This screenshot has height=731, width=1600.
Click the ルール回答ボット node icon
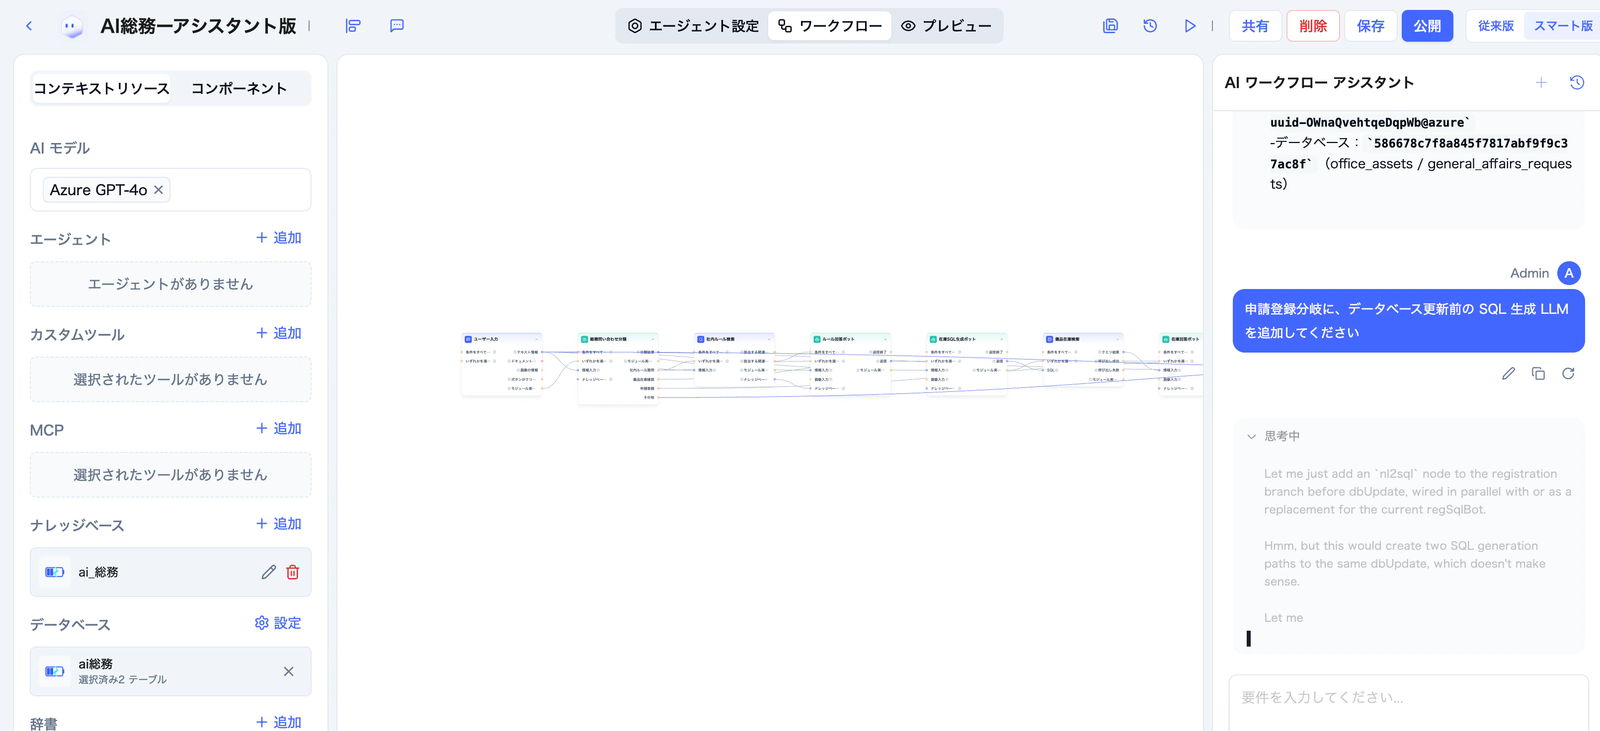817,340
